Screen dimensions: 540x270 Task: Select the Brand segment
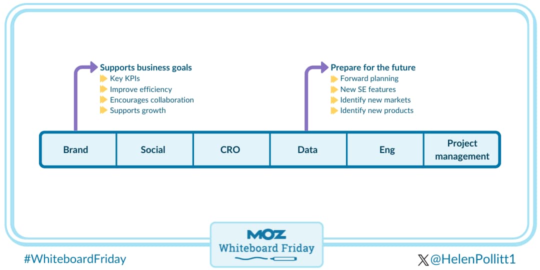click(x=76, y=149)
